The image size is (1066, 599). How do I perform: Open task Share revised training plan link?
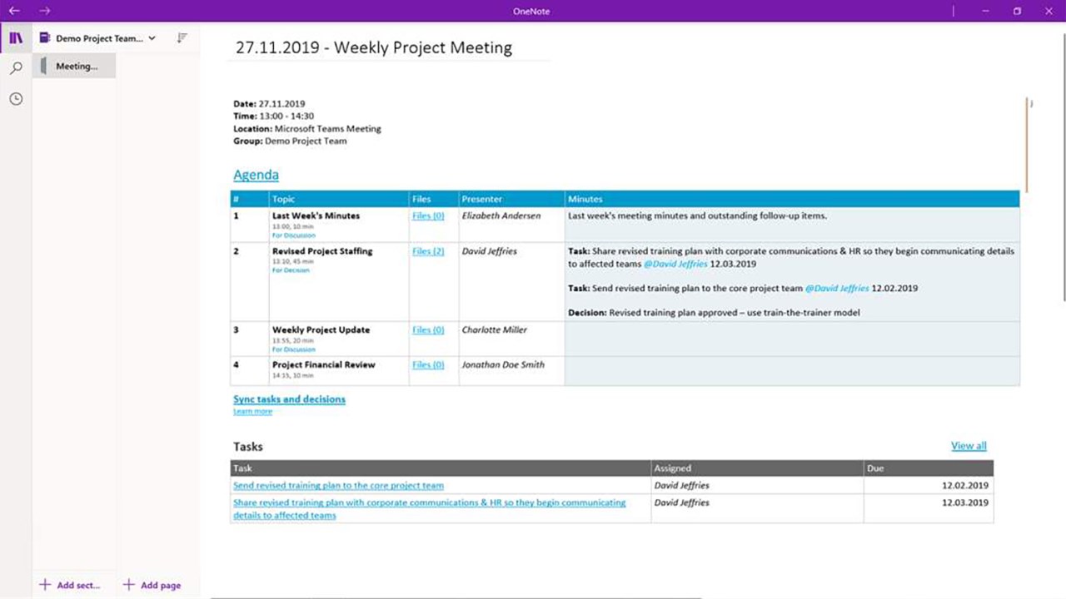coord(429,509)
